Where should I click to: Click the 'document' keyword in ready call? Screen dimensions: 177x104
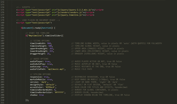pyautogui.click(x=28, y=28)
